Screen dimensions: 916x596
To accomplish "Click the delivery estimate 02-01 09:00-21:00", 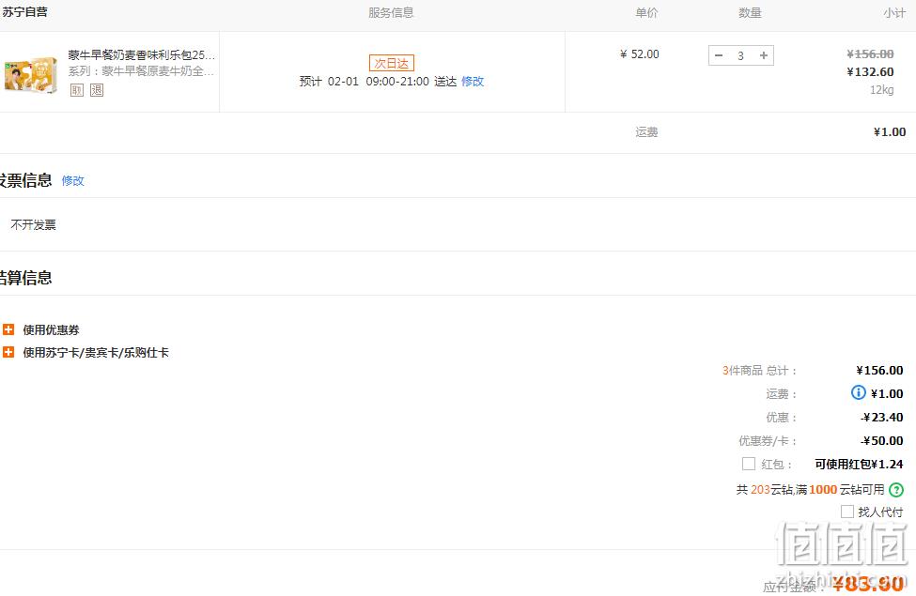I will click(x=379, y=81).
